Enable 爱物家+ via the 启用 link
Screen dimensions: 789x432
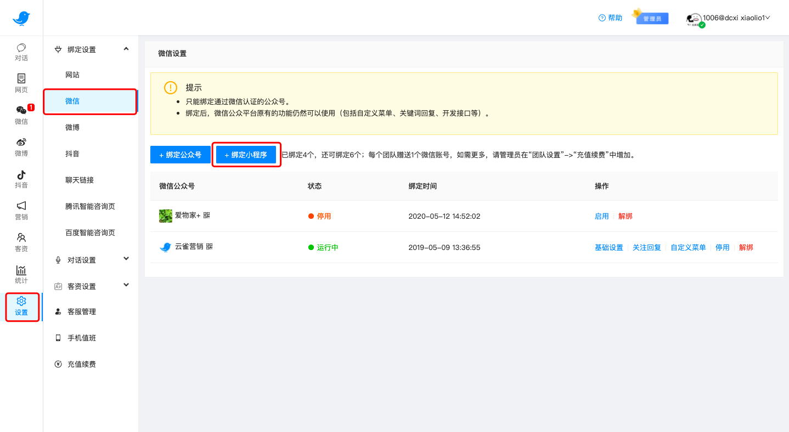click(x=601, y=215)
